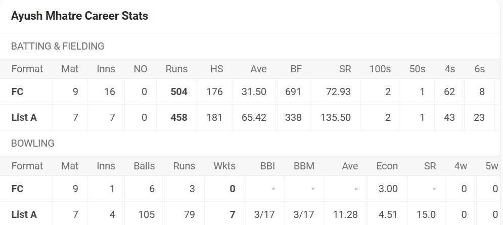Select the FC strike rate 72.93
The height and width of the screenshot is (225, 503).
tap(339, 92)
